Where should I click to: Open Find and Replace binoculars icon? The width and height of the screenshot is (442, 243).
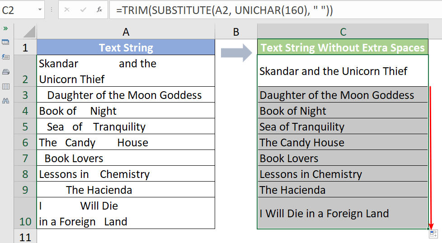tap(6, 101)
